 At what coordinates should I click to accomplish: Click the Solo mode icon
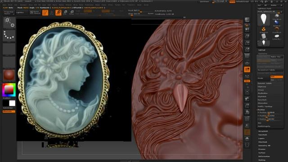pyautogui.click(x=247, y=139)
